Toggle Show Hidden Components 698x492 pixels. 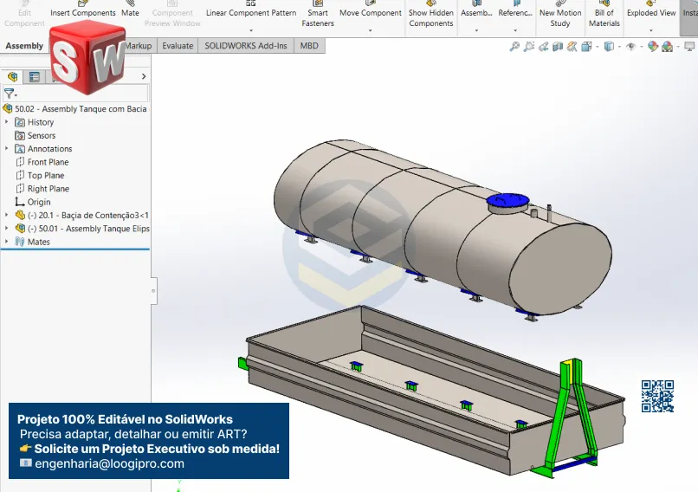pos(430,17)
